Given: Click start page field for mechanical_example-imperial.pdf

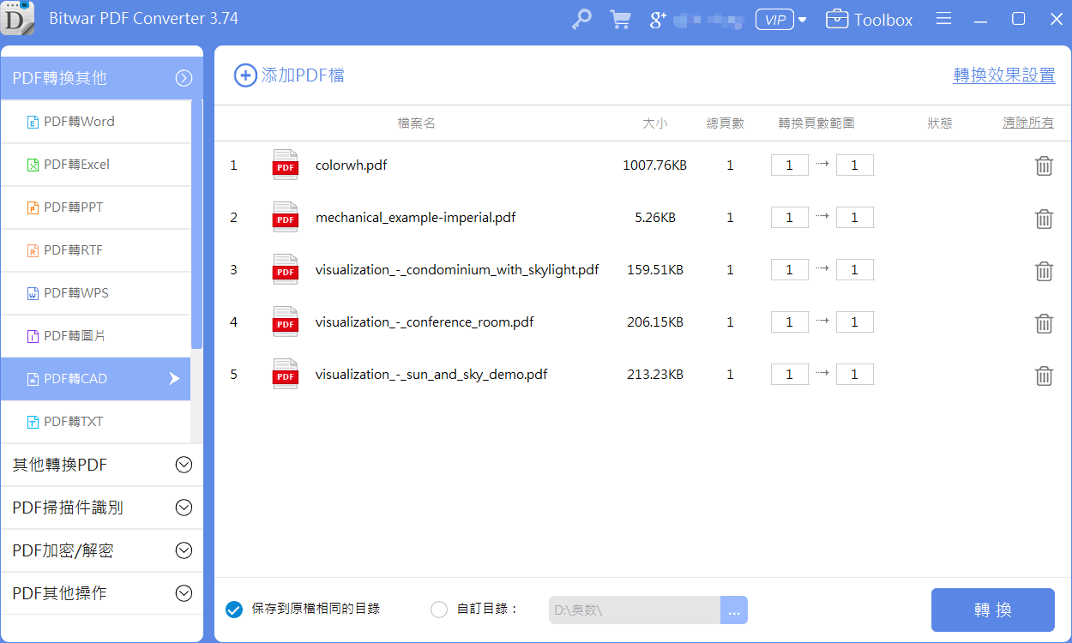Looking at the screenshot, I should point(790,218).
